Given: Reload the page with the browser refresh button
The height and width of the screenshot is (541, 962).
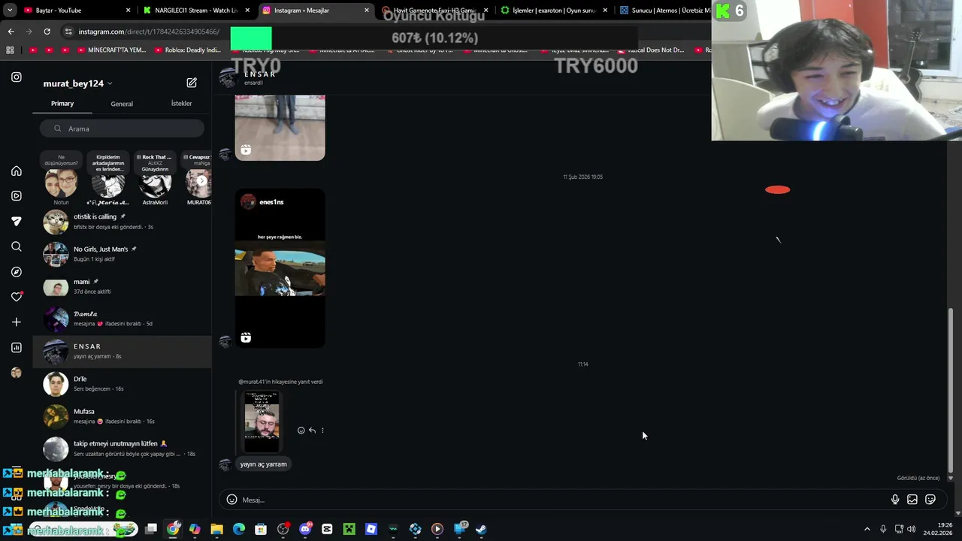Looking at the screenshot, I should click(x=47, y=32).
